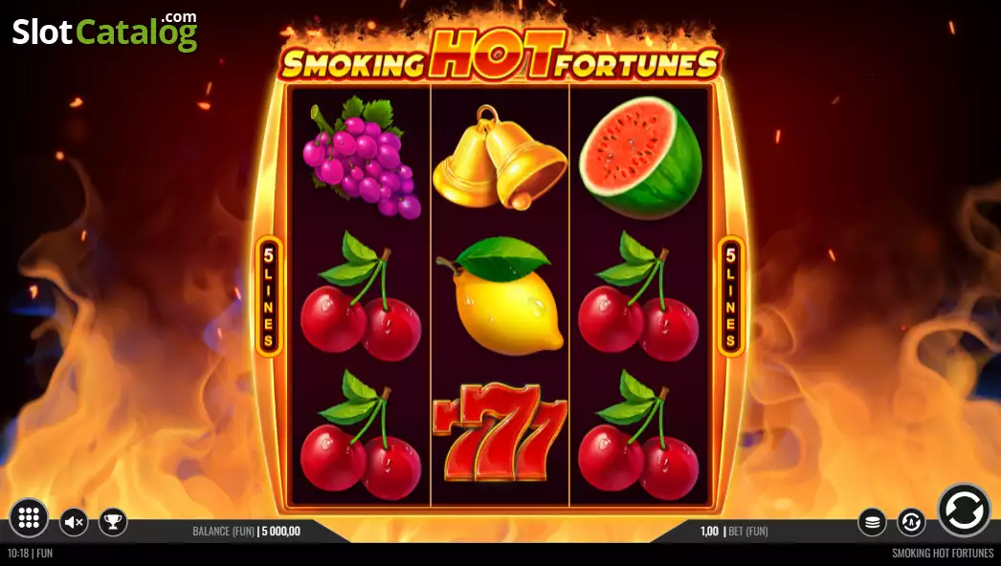Click the Smoking Hot Fortunes title logo

point(500,57)
